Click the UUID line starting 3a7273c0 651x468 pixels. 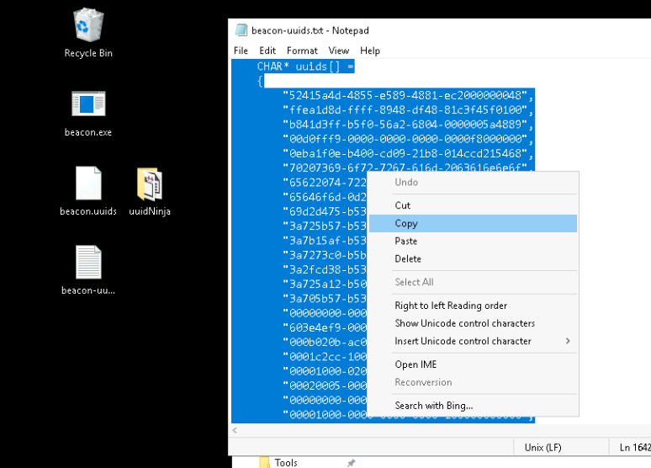point(325,255)
